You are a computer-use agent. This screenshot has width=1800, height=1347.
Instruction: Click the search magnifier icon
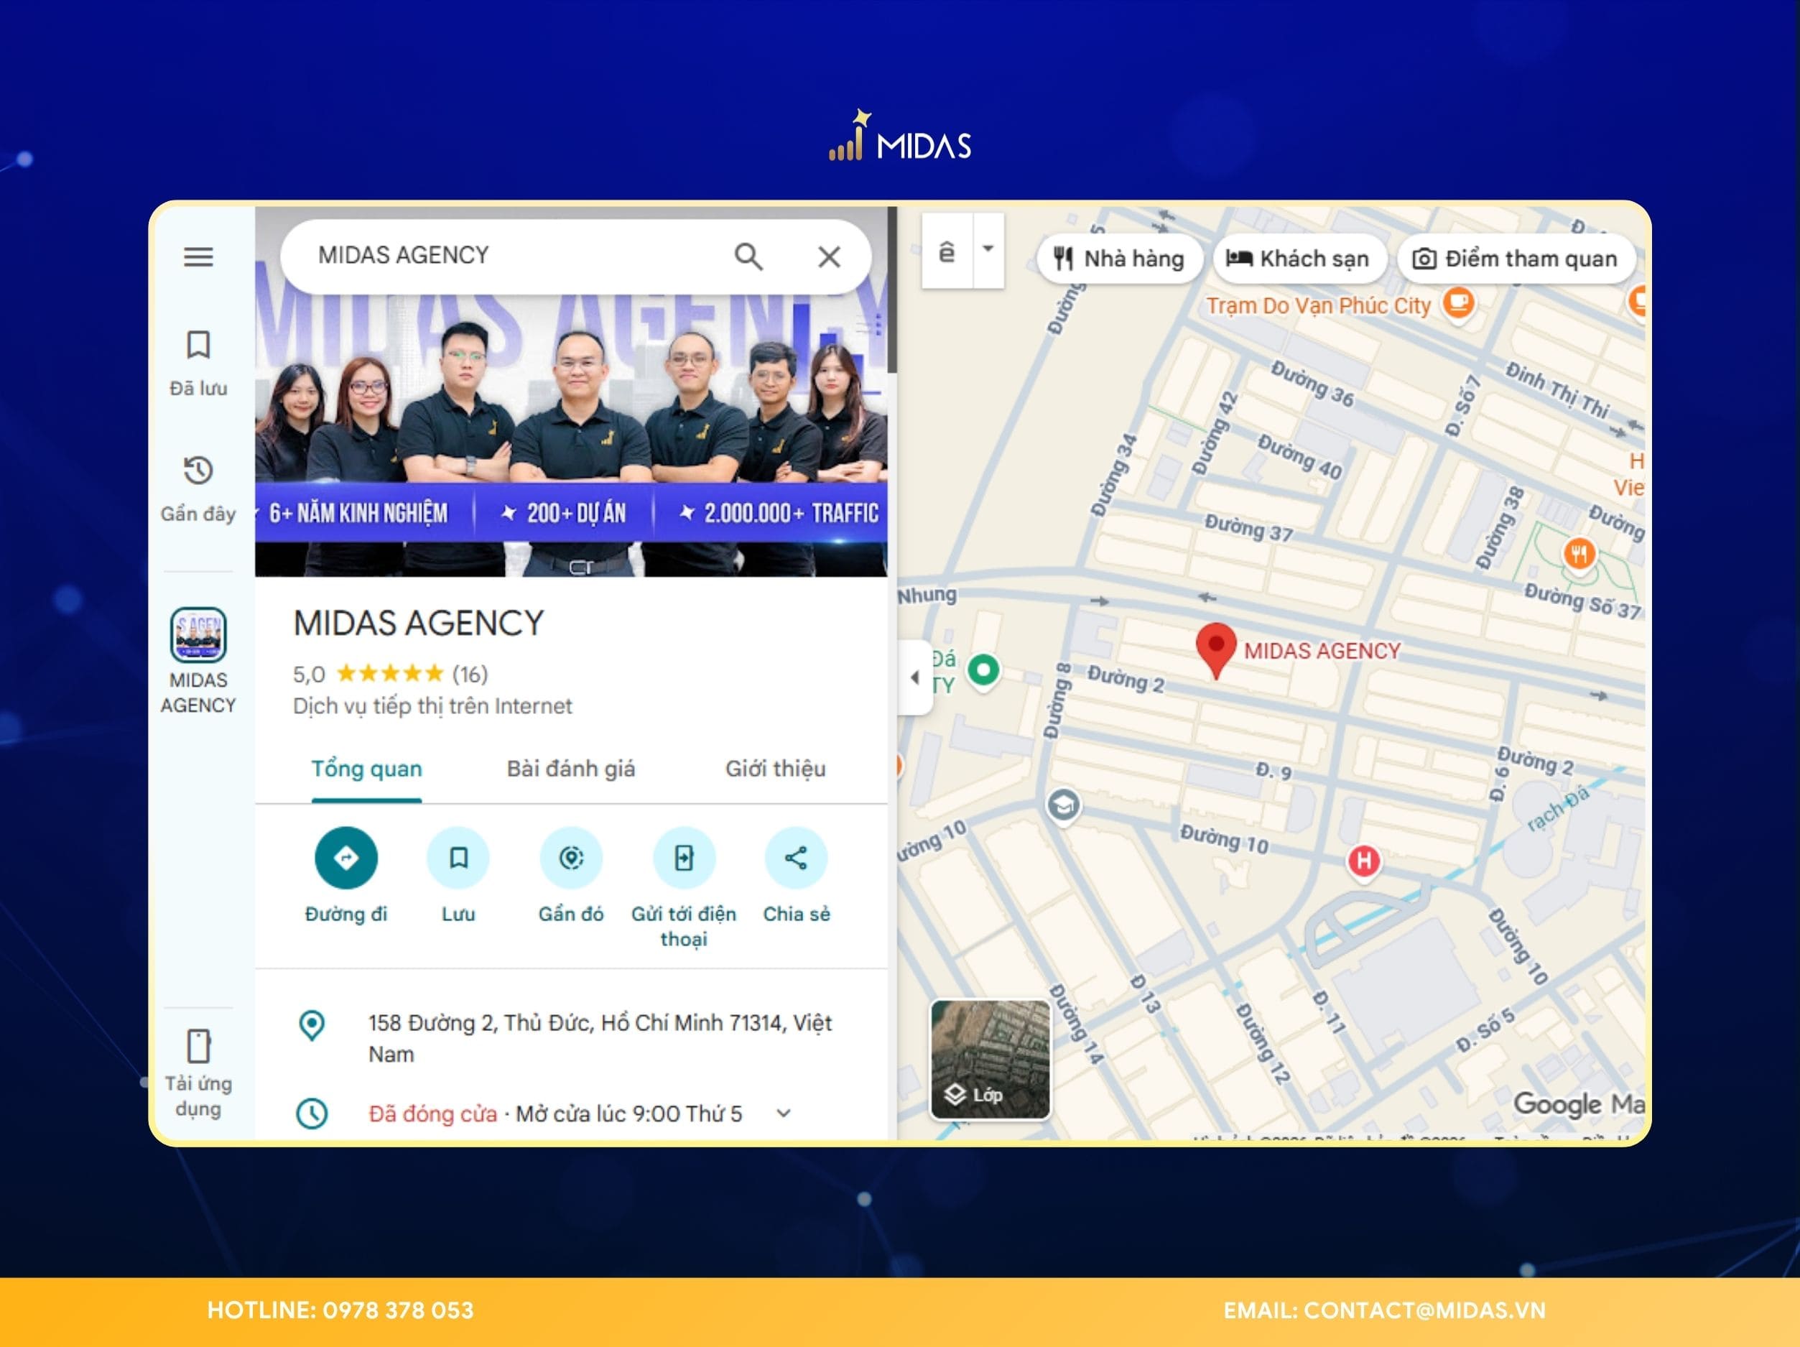click(748, 256)
